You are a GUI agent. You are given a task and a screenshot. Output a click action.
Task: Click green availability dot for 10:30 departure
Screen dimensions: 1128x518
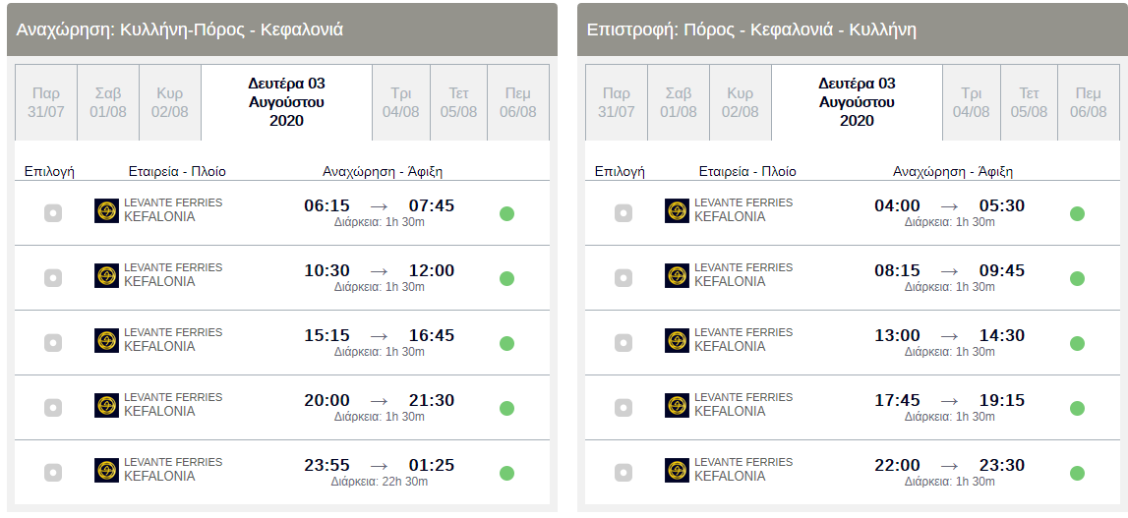pos(506,278)
